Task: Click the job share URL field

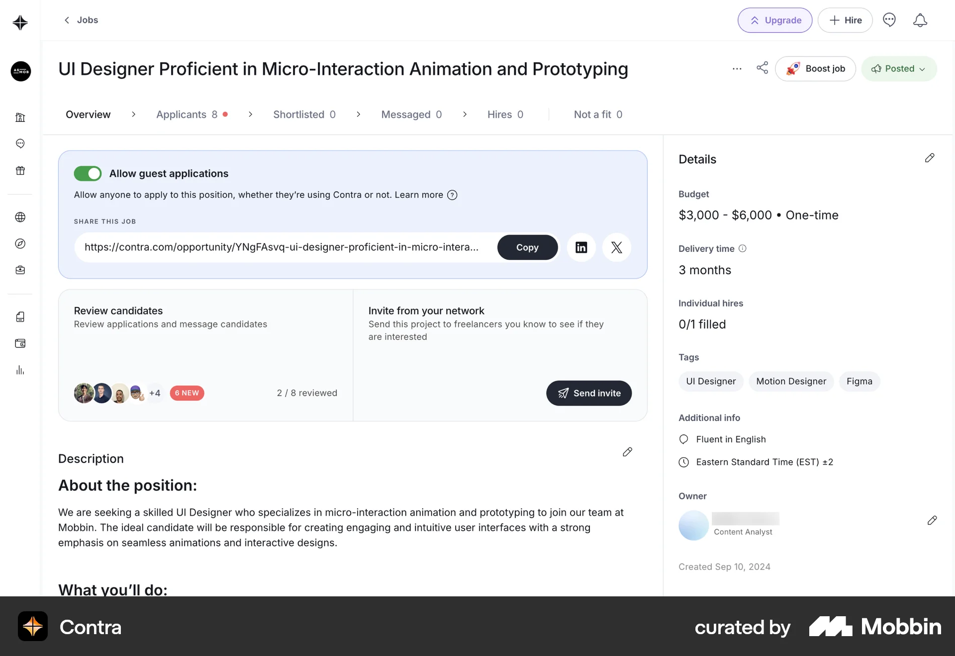Action: pos(282,247)
